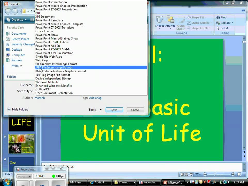Image resolution: width=248 pixels, height=186 pixels.
Task: Switch to Normal view icon
Action: 182,174
